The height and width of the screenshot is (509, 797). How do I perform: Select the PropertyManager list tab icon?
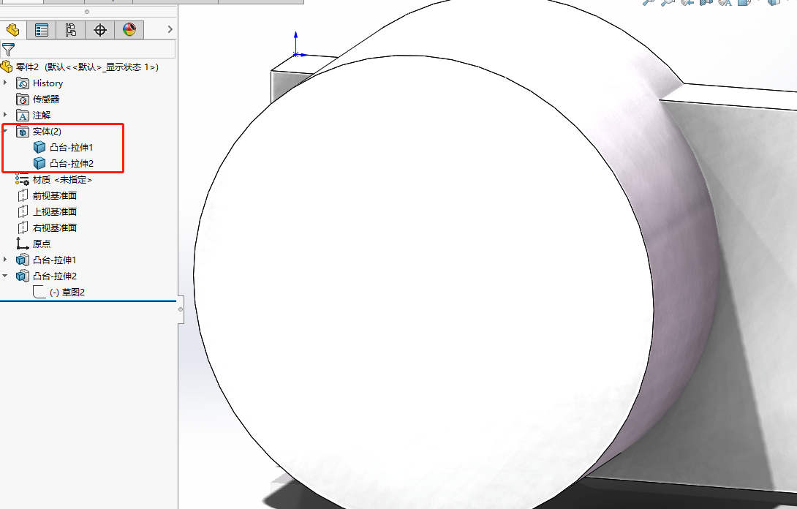tap(42, 30)
